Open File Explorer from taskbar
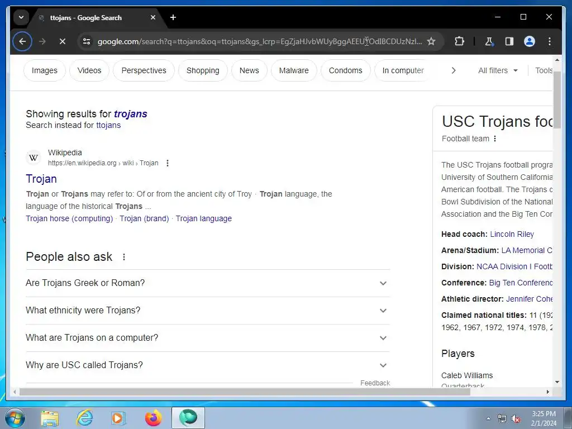The image size is (572, 429). (x=50, y=418)
